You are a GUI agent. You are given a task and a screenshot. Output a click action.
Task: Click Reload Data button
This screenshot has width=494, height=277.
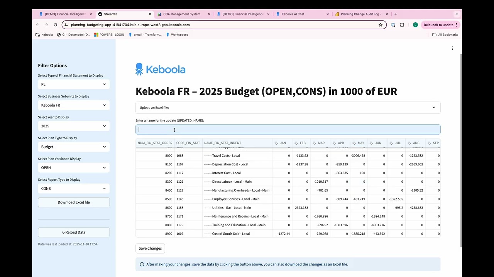(x=74, y=232)
